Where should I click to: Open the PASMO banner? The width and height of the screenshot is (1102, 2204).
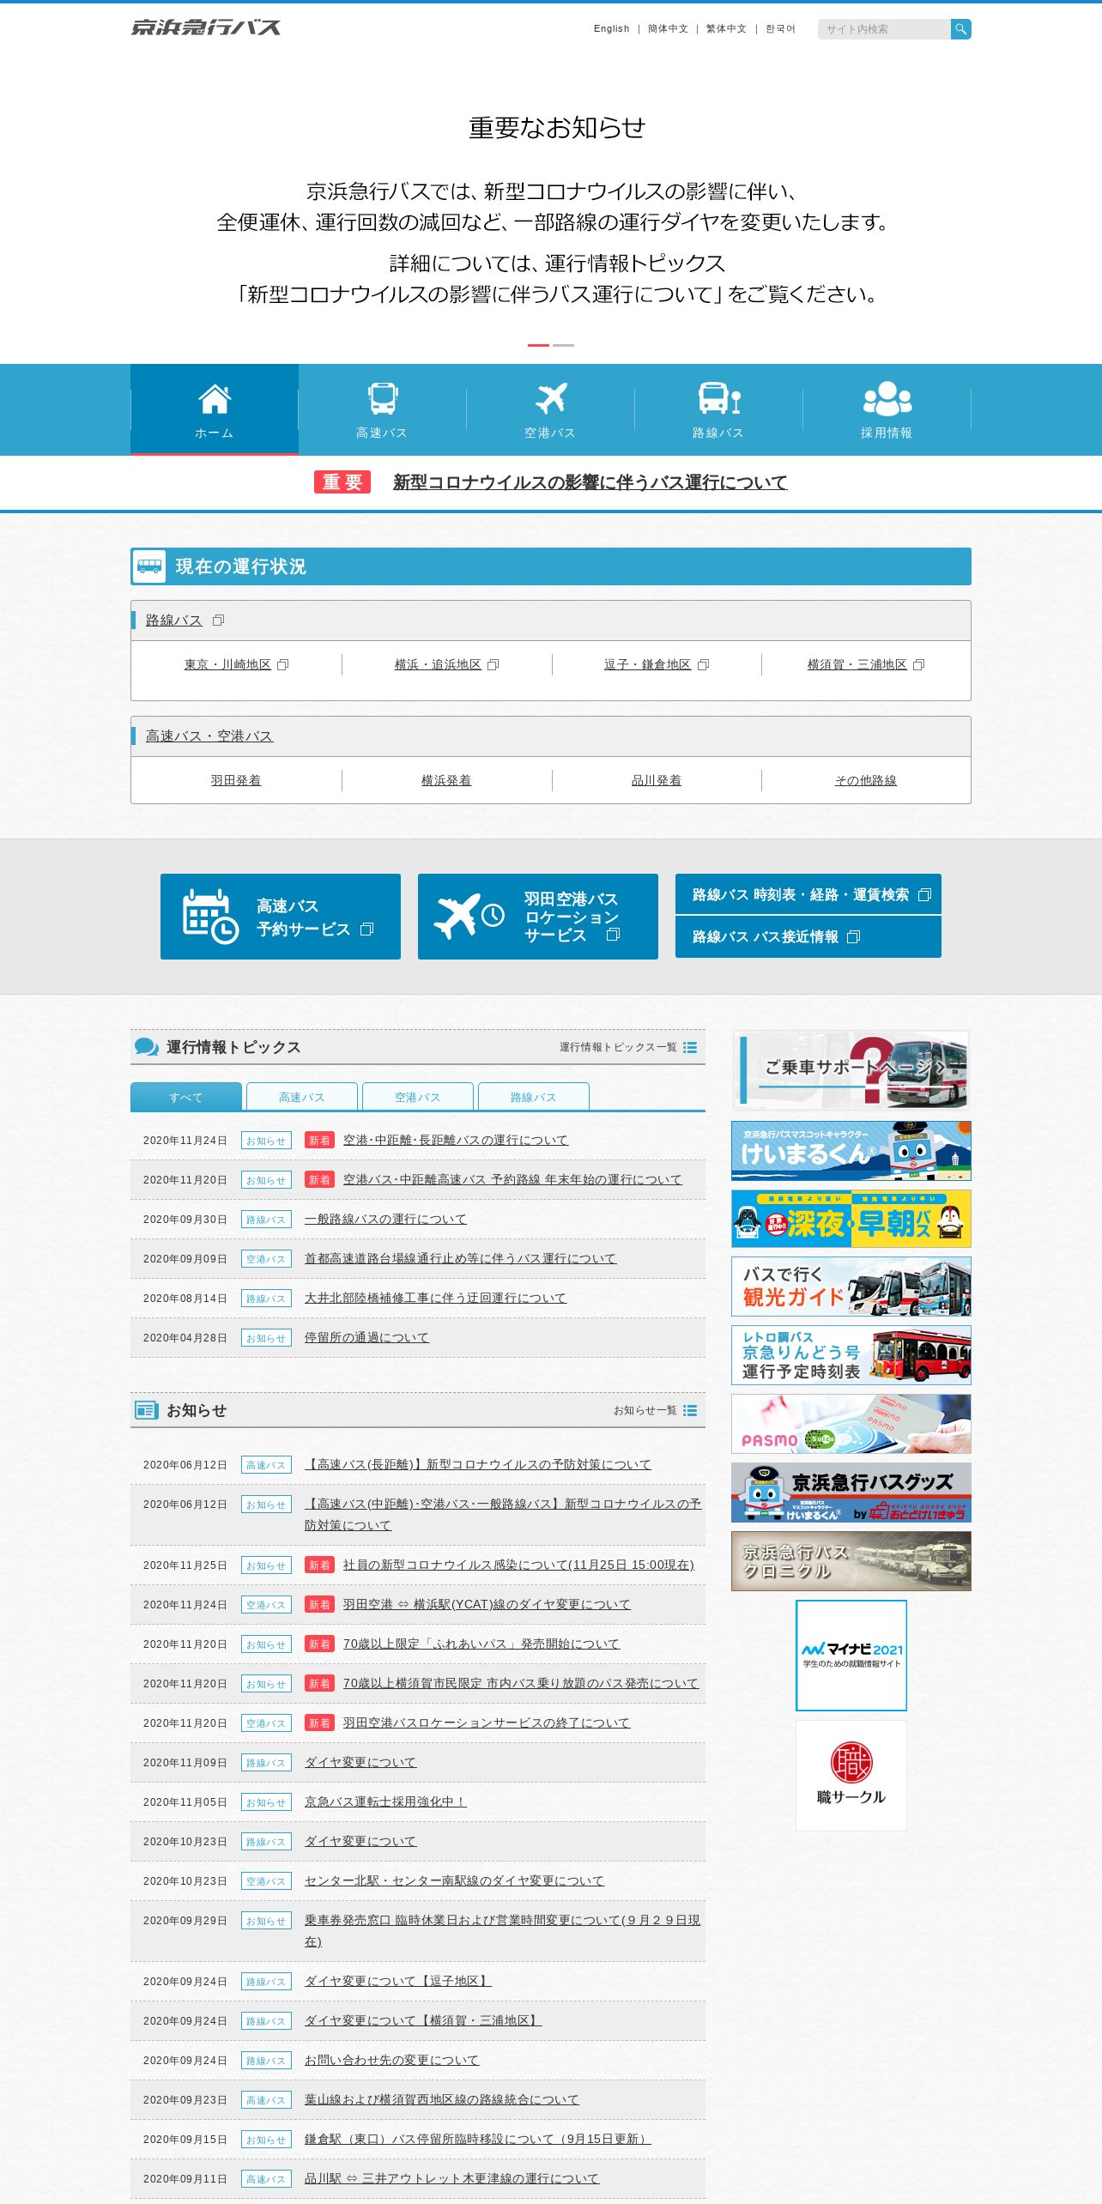851,1424
